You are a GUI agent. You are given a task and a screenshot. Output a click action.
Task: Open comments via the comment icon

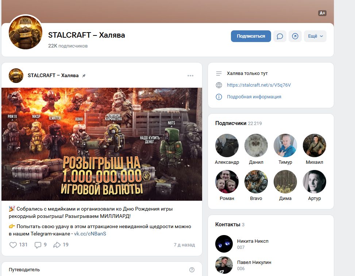[x=38, y=245]
